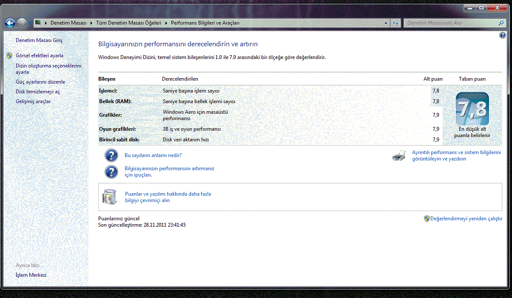Viewport: 512px width, 298px height.
Task: Open Gelişmiş araçlar
Action: [x=33, y=101]
